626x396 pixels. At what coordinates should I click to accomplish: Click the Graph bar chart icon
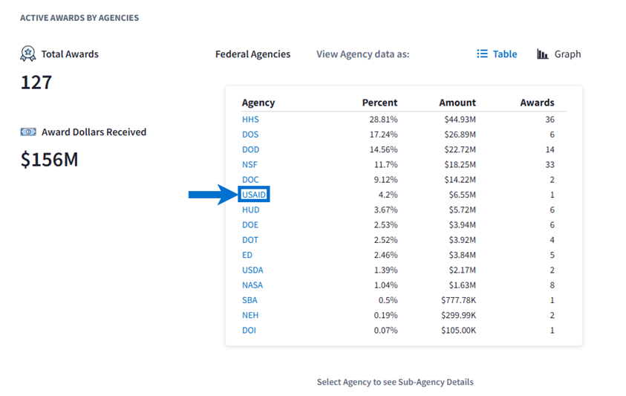[x=543, y=54]
